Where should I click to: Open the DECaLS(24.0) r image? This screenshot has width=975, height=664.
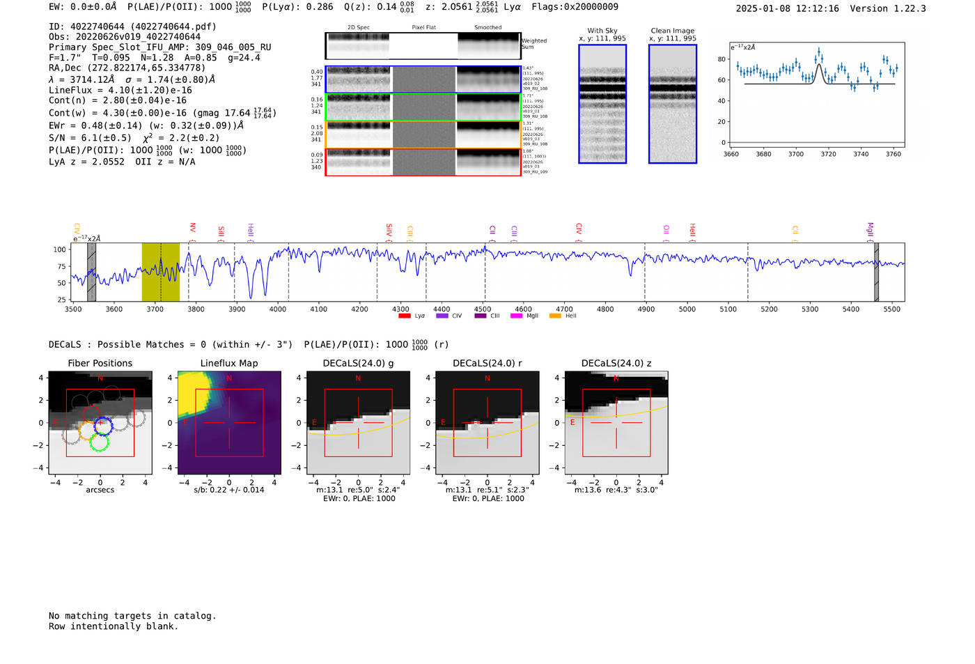coord(487,423)
